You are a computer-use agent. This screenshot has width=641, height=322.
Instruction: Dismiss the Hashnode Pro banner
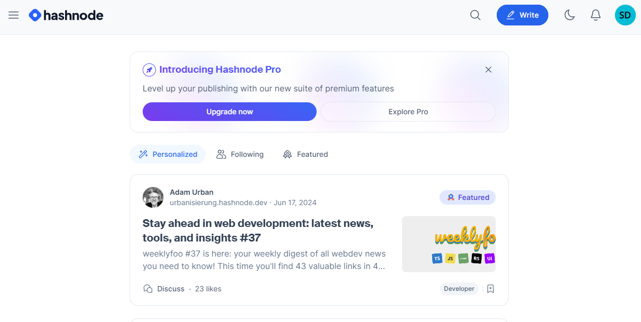pos(488,70)
